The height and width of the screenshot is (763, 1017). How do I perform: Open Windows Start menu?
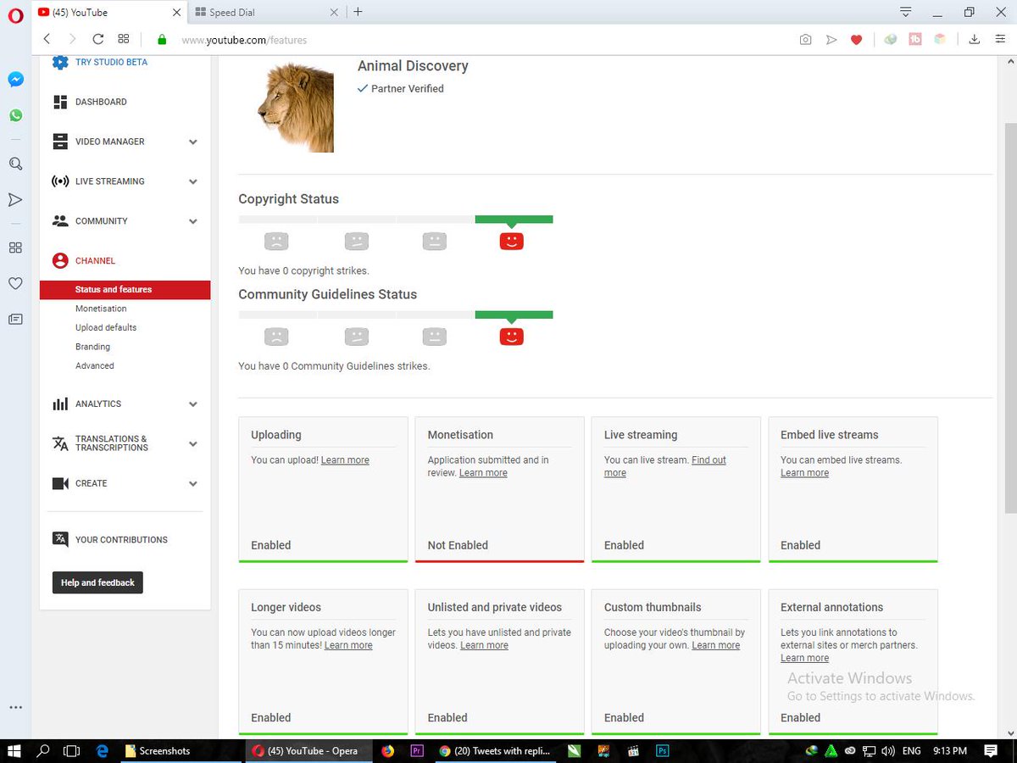pyautogui.click(x=15, y=750)
